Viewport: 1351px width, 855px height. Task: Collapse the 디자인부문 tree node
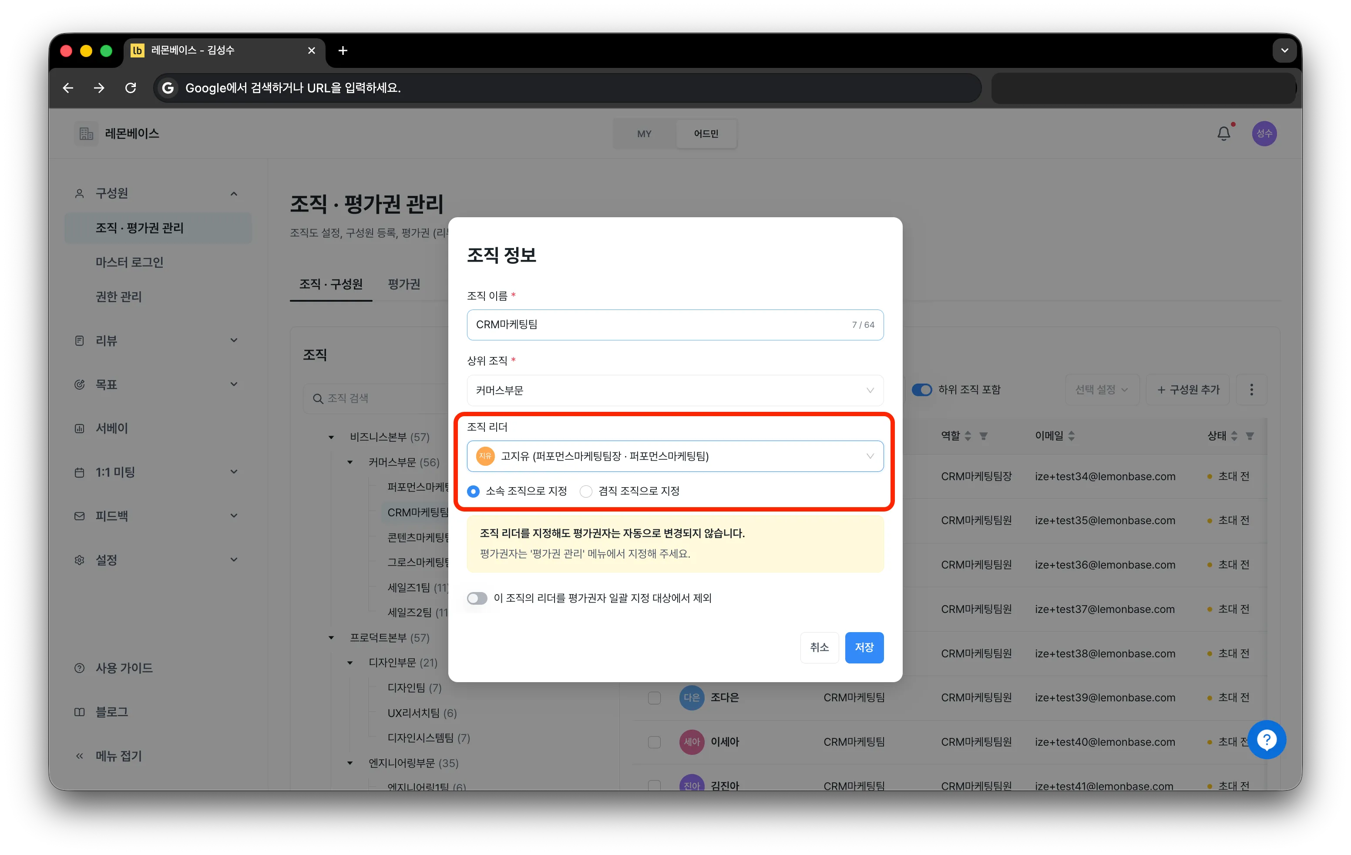(x=350, y=663)
